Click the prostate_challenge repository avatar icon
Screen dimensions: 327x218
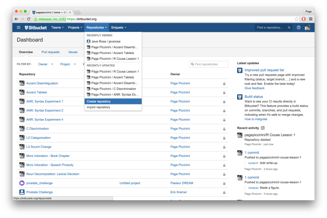pyautogui.click(x=22, y=183)
